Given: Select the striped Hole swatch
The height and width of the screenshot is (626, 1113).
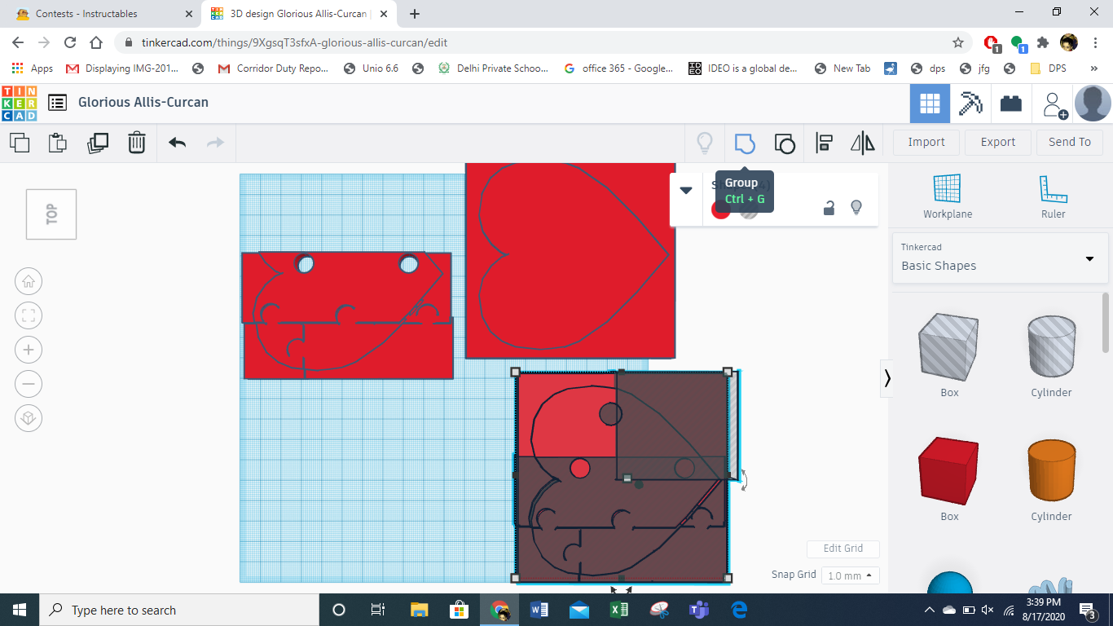Looking at the screenshot, I should pos(749,209).
